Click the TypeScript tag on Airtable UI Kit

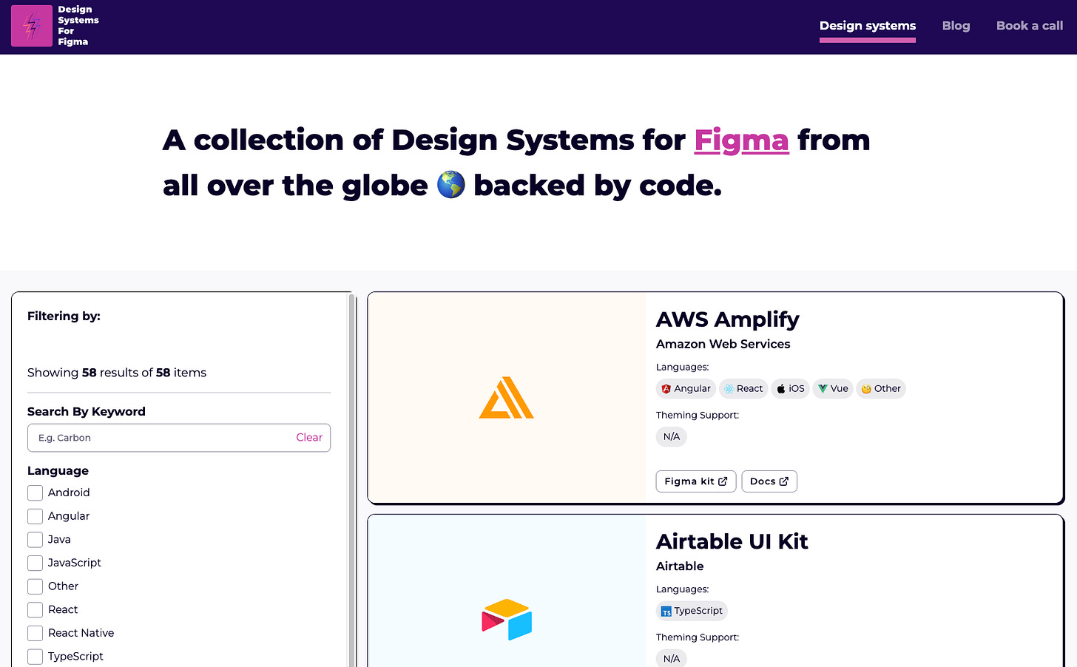pyautogui.click(x=692, y=611)
